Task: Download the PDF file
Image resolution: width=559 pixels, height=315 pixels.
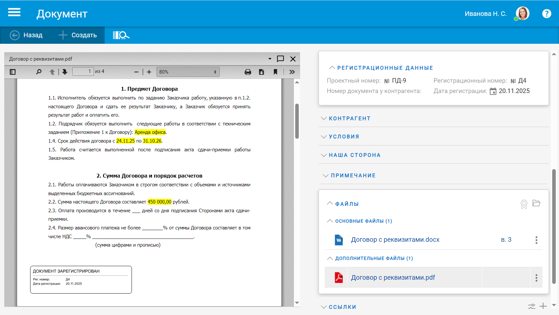Action: (x=262, y=72)
